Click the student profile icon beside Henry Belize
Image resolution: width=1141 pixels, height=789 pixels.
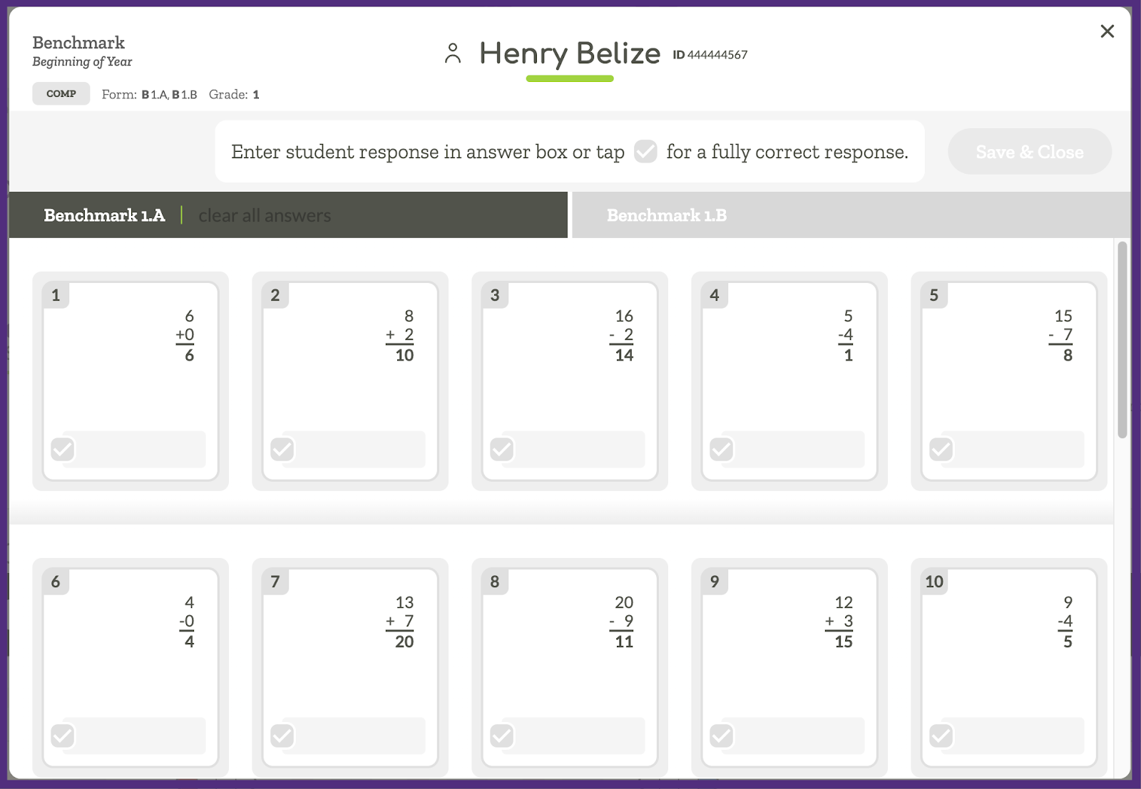(x=452, y=52)
